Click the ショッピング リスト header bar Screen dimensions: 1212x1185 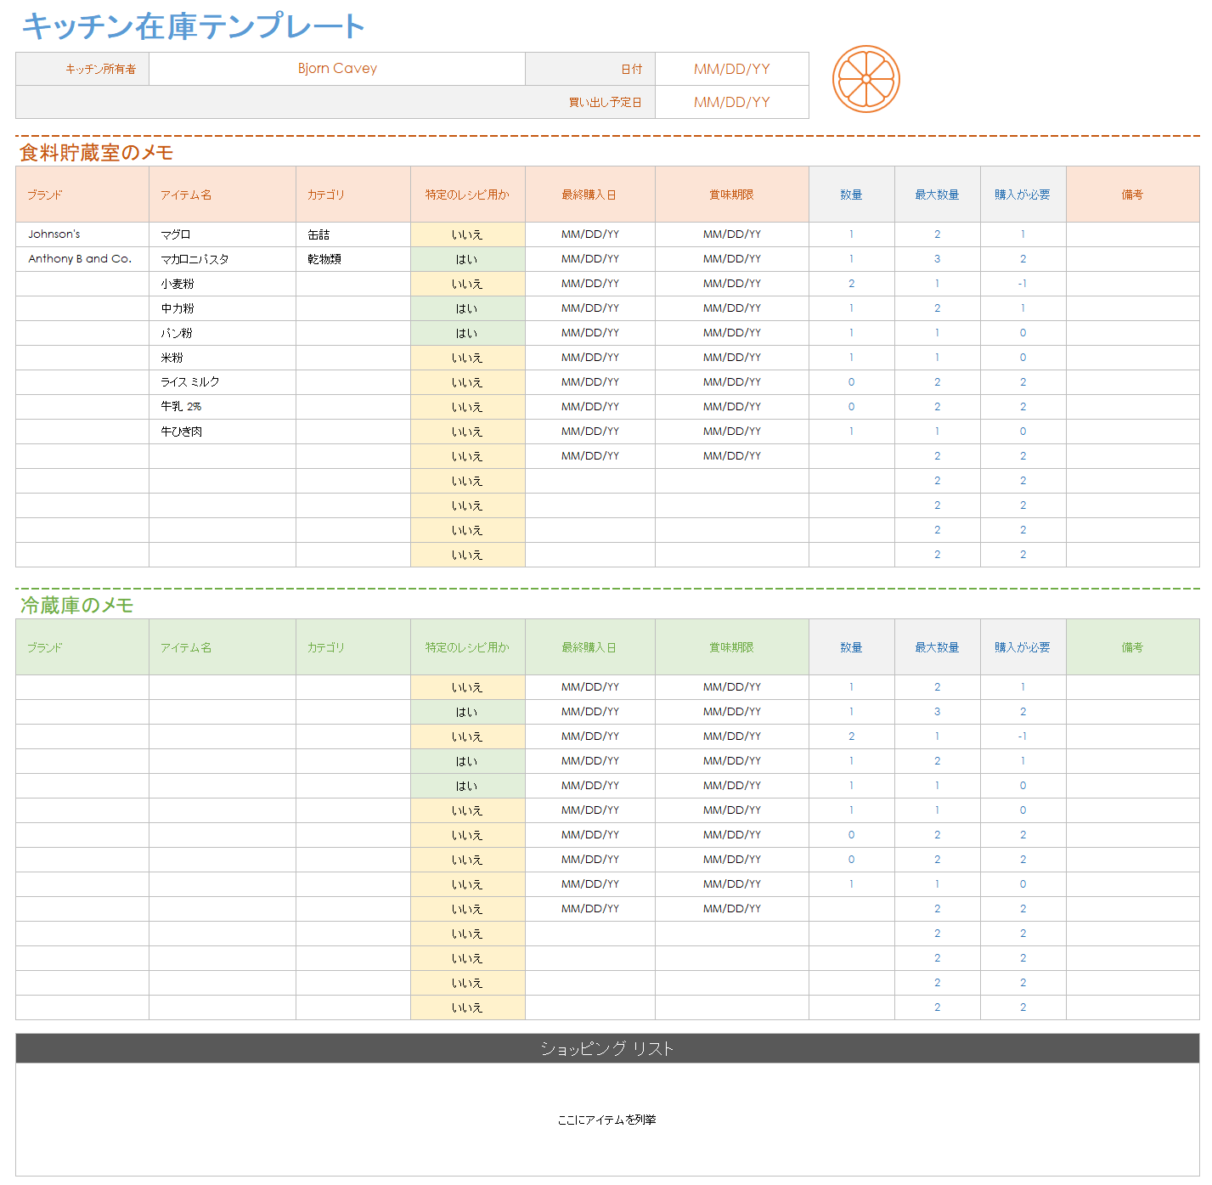[x=607, y=1048]
